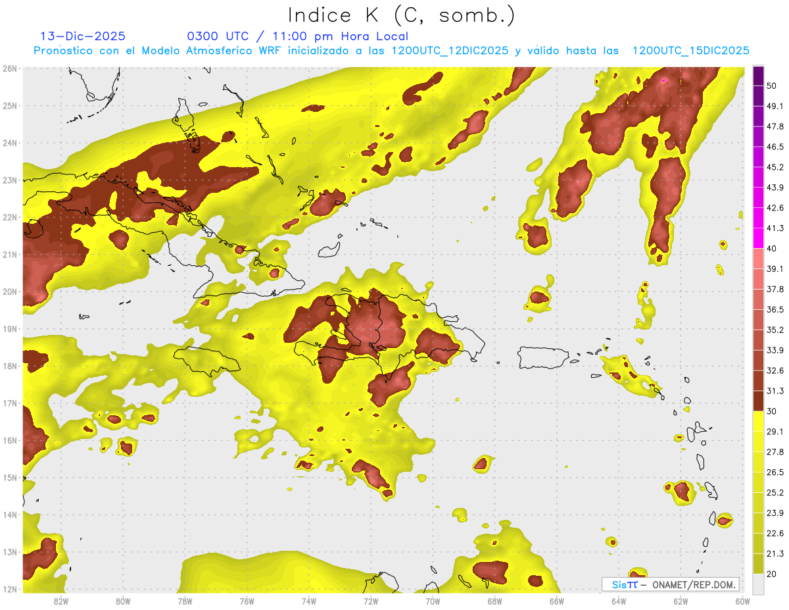
Task: Click the colorbar label "31.3"
Action: [775, 391]
